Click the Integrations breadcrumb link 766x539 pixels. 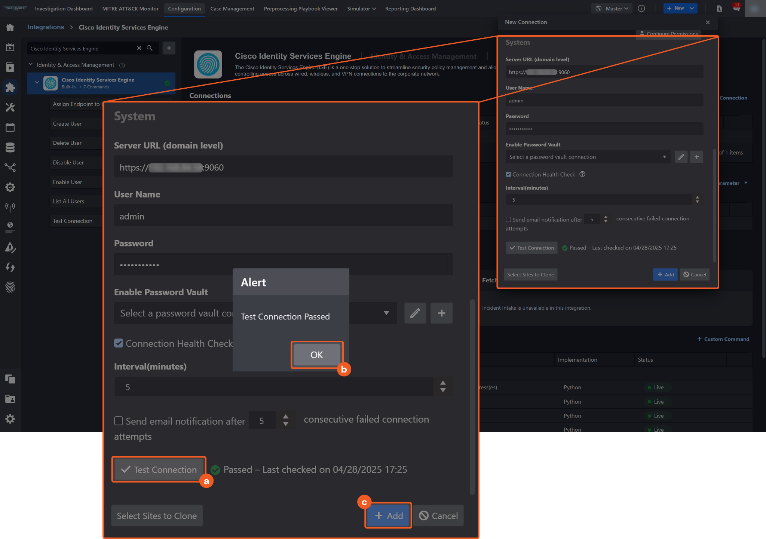point(46,27)
